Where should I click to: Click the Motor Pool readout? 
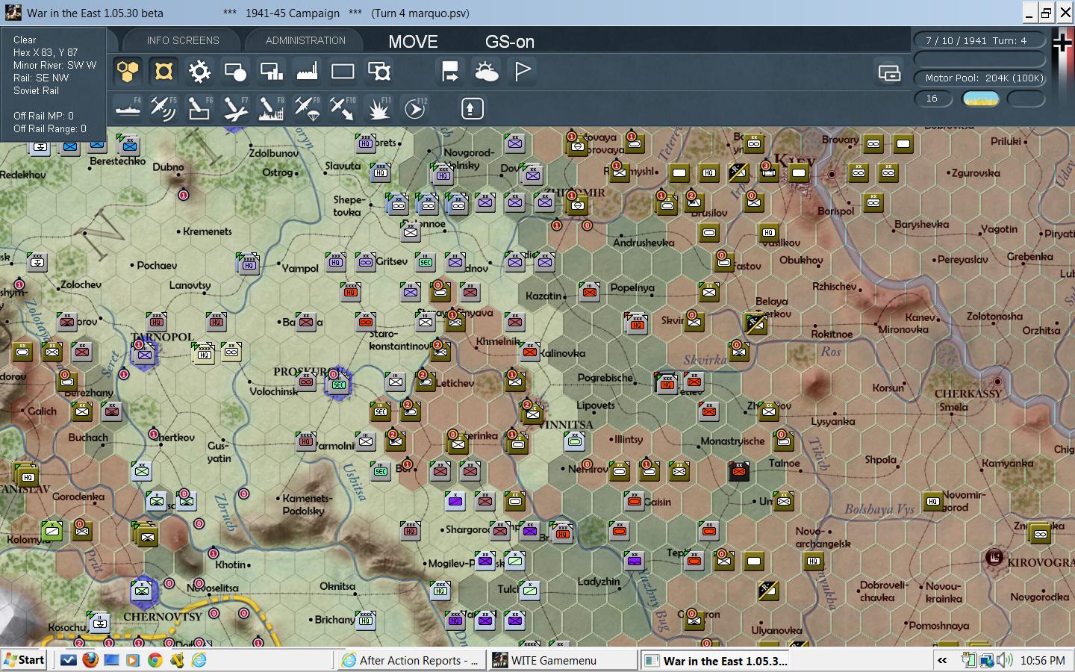979,78
